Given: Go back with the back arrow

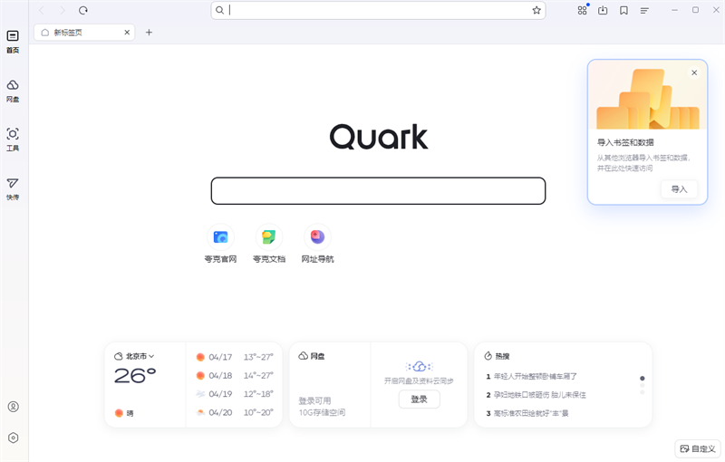Looking at the screenshot, I should [x=42, y=10].
